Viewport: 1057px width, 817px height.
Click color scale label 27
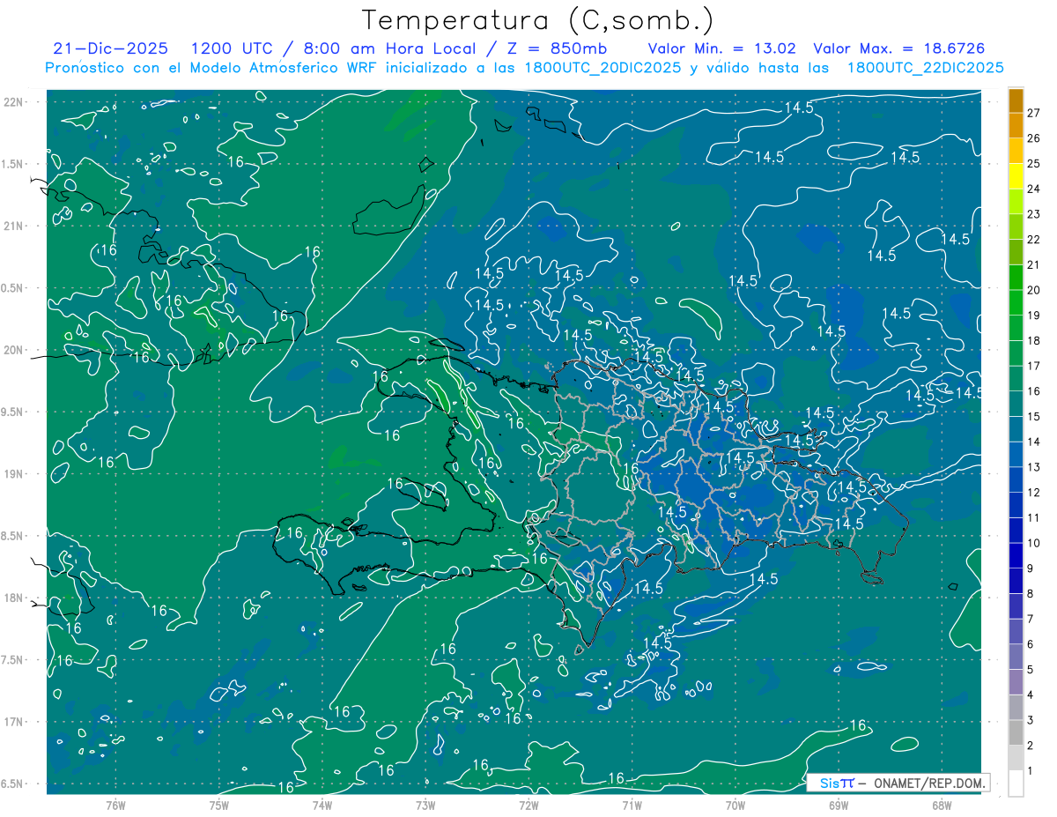[1033, 113]
